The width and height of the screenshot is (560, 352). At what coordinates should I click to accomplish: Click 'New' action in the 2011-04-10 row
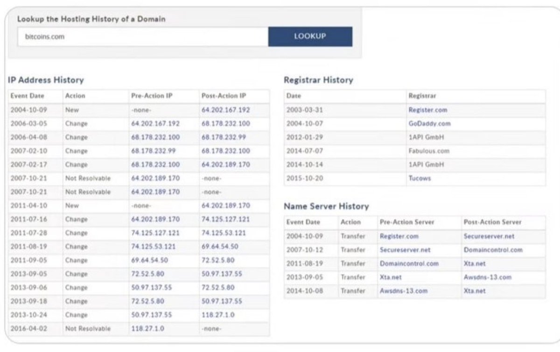(x=72, y=205)
